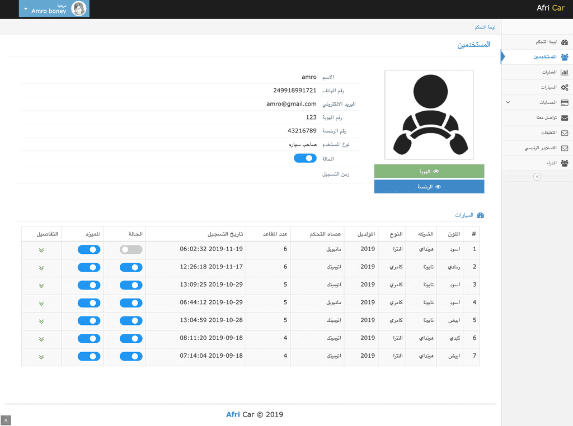The image size is (573, 426).
Task: Click the scroll-to-top arrow icon at bottom
Action: 6,420
